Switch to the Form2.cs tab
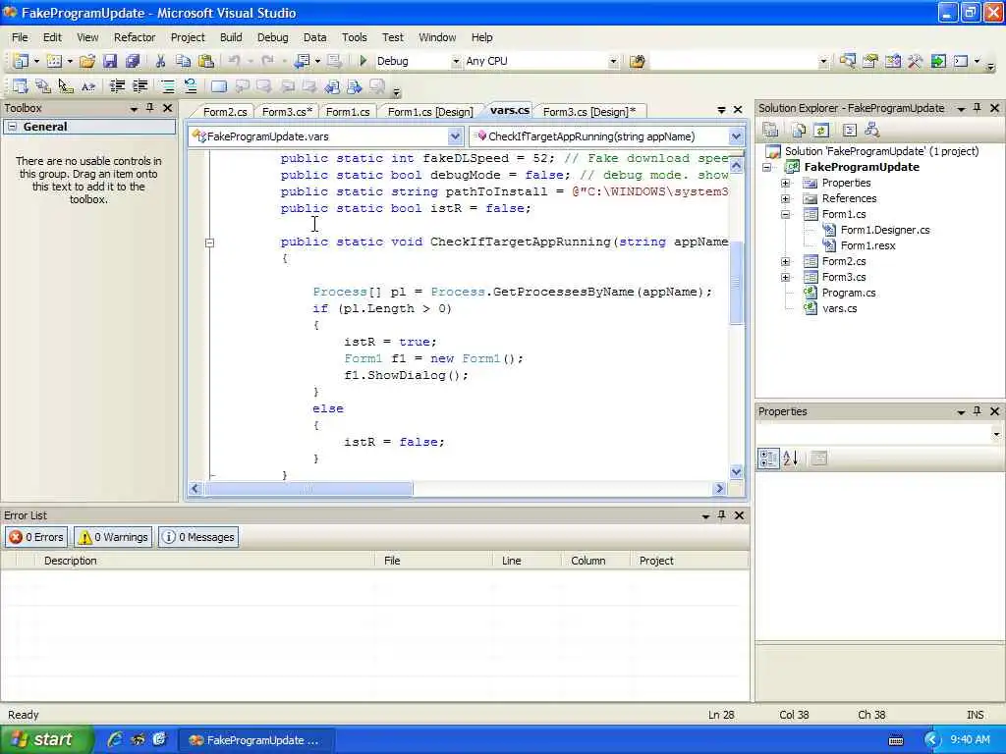1006x754 pixels. point(225,112)
